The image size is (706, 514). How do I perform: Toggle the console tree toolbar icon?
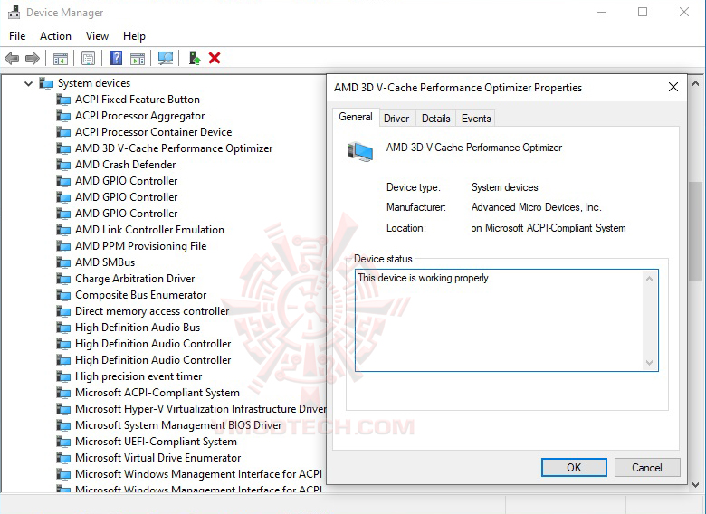[61, 59]
